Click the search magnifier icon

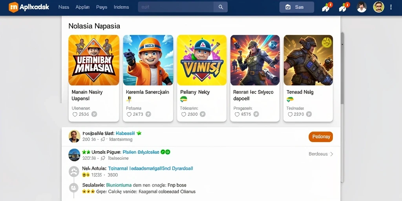click(x=221, y=7)
